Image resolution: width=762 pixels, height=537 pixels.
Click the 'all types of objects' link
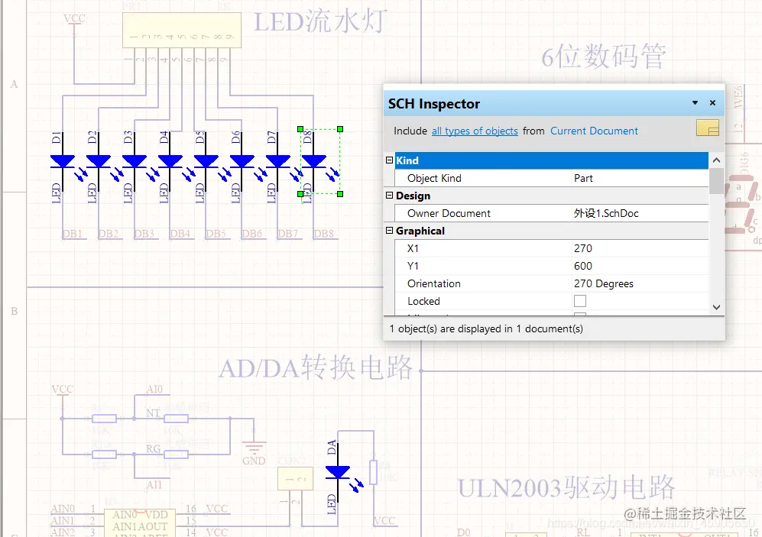pos(475,131)
